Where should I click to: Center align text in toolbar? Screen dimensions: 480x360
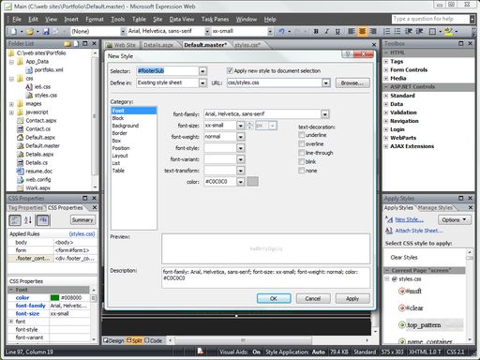362,31
